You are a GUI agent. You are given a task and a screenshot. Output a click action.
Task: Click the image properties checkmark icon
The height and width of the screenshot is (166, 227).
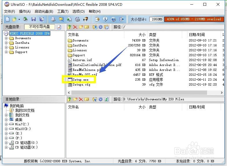pos(59,27)
